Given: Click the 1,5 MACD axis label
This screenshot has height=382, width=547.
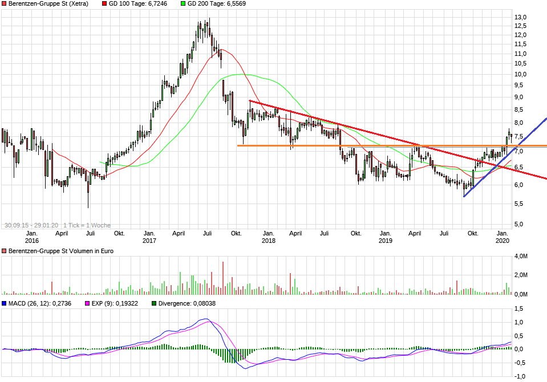Looking at the screenshot, I should 518,308.
